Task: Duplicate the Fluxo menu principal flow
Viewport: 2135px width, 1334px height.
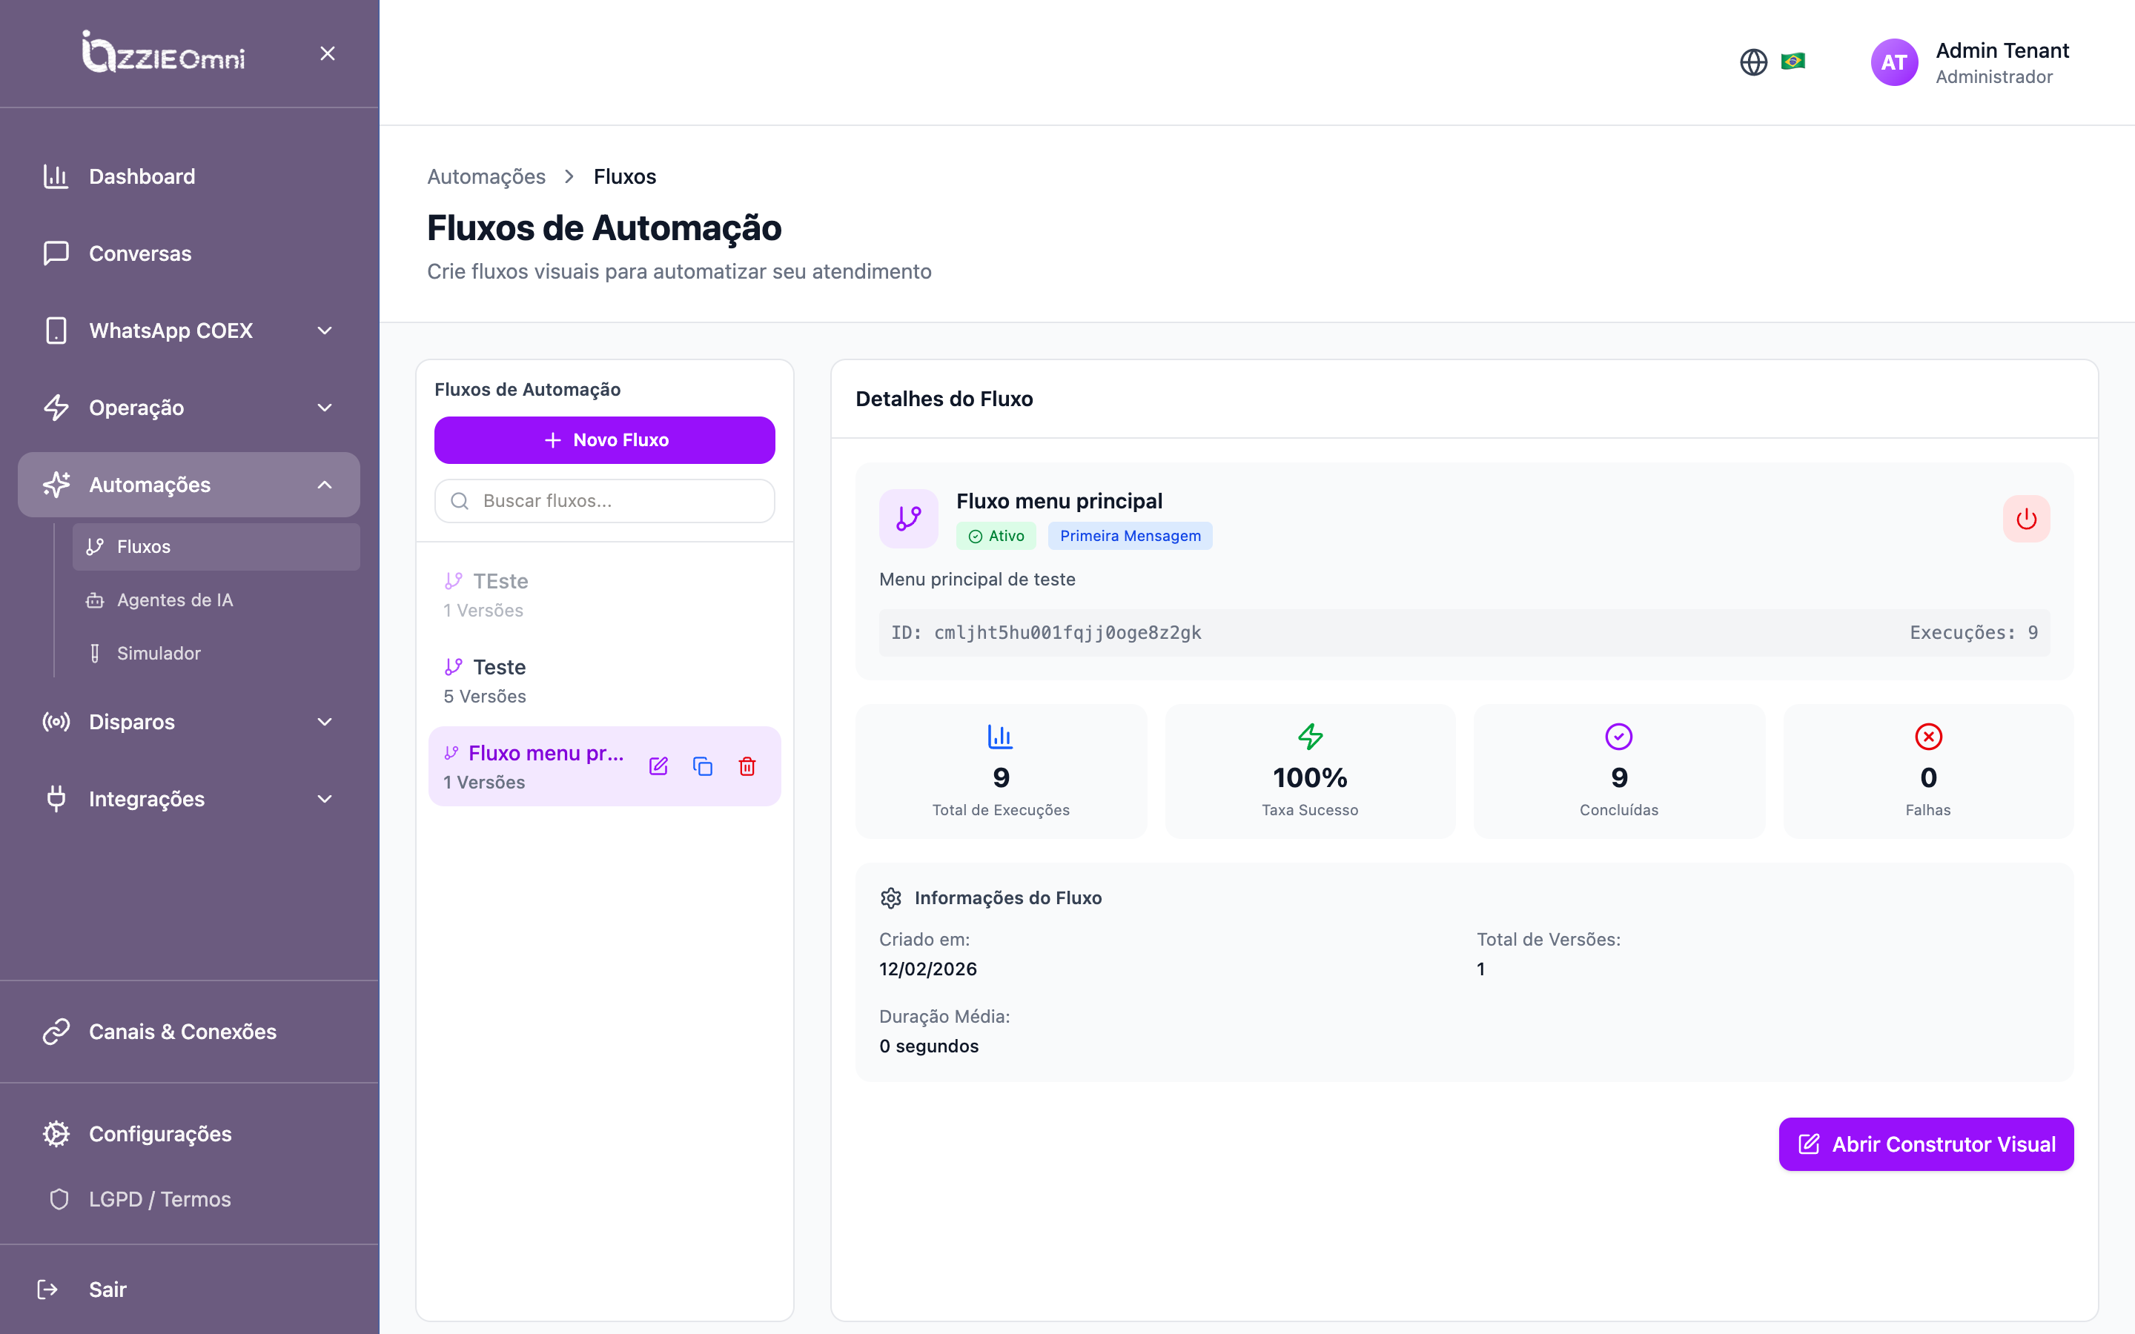Action: tap(702, 766)
